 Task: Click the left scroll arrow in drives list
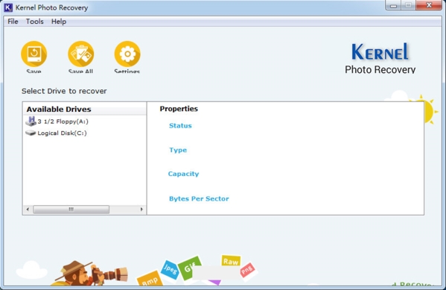(x=28, y=209)
